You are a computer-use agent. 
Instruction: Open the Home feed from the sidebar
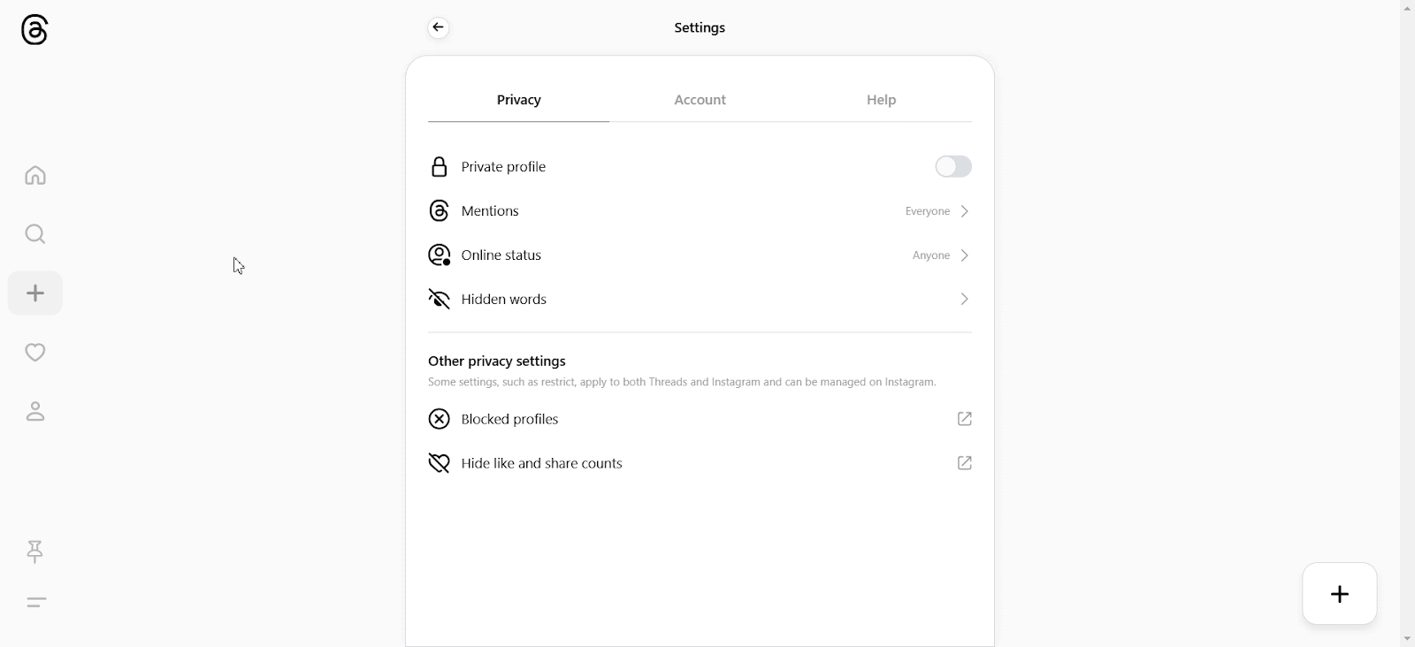click(x=34, y=175)
